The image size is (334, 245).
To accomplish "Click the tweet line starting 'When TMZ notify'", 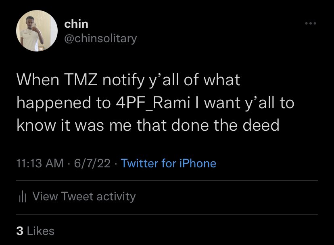I will point(128,81).
